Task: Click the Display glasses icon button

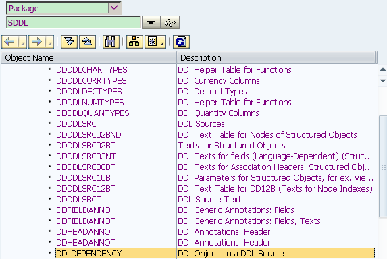Action: (170, 23)
